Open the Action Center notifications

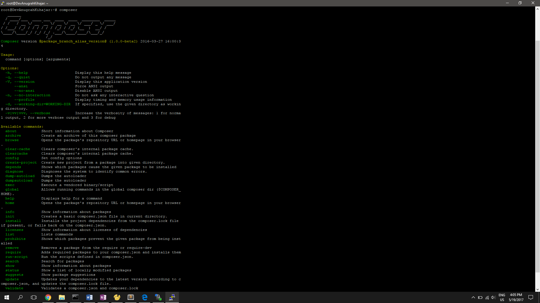pos(531,297)
